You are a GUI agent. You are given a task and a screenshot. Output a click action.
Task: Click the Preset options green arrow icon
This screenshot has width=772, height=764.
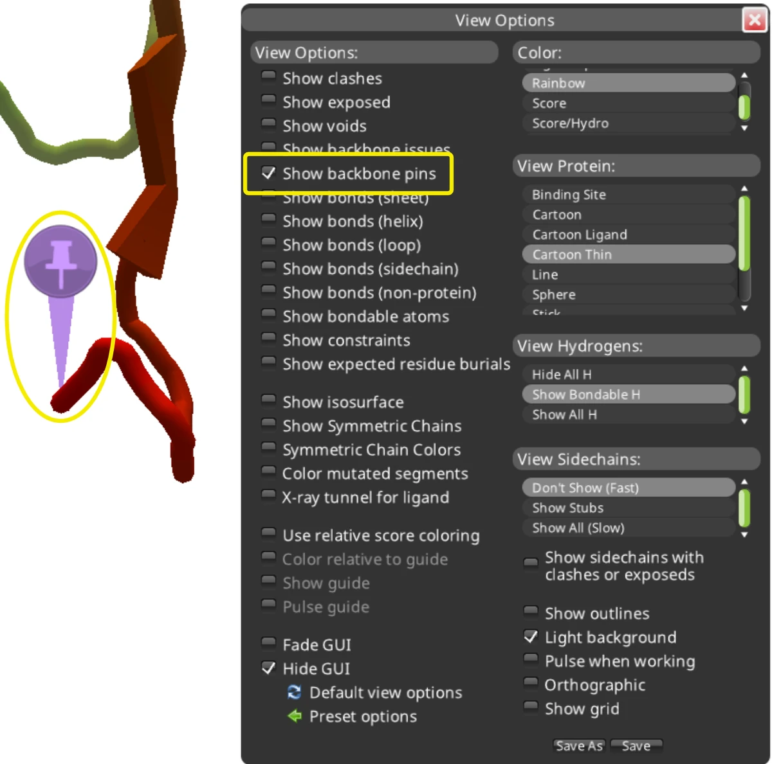[x=294, y=716]
